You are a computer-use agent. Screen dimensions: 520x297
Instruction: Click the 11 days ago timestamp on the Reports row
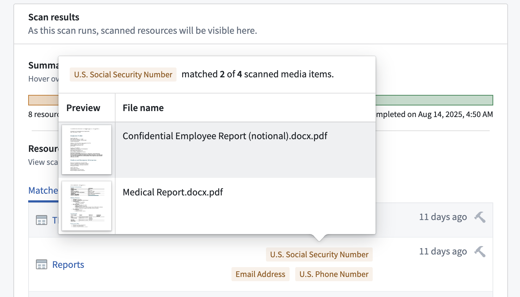(x=443, y=251)
